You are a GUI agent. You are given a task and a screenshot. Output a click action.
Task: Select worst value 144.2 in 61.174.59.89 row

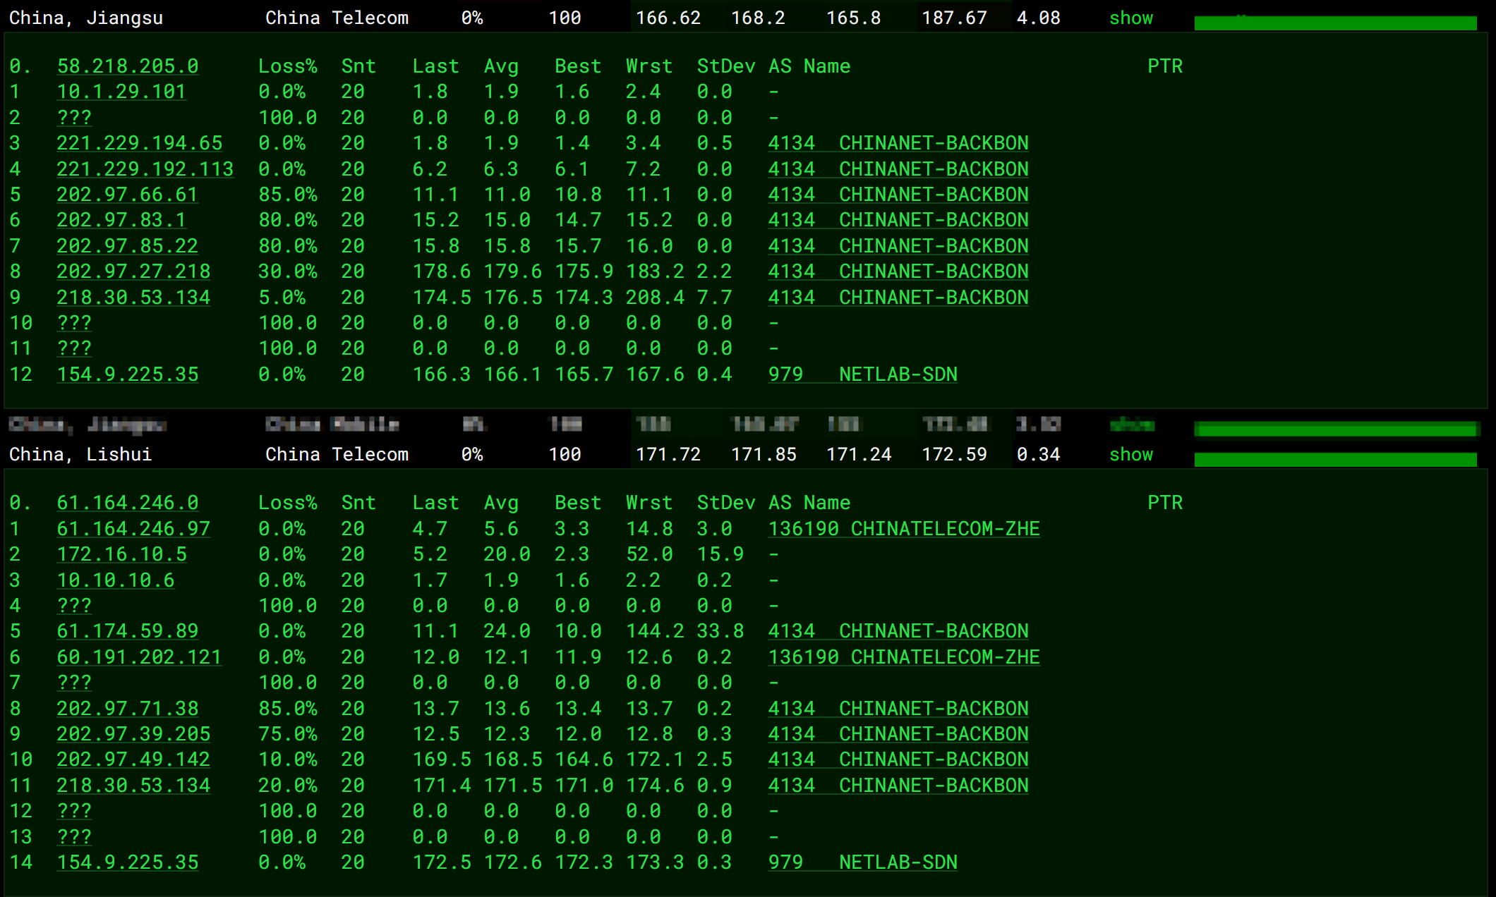(x=655, y=631)
